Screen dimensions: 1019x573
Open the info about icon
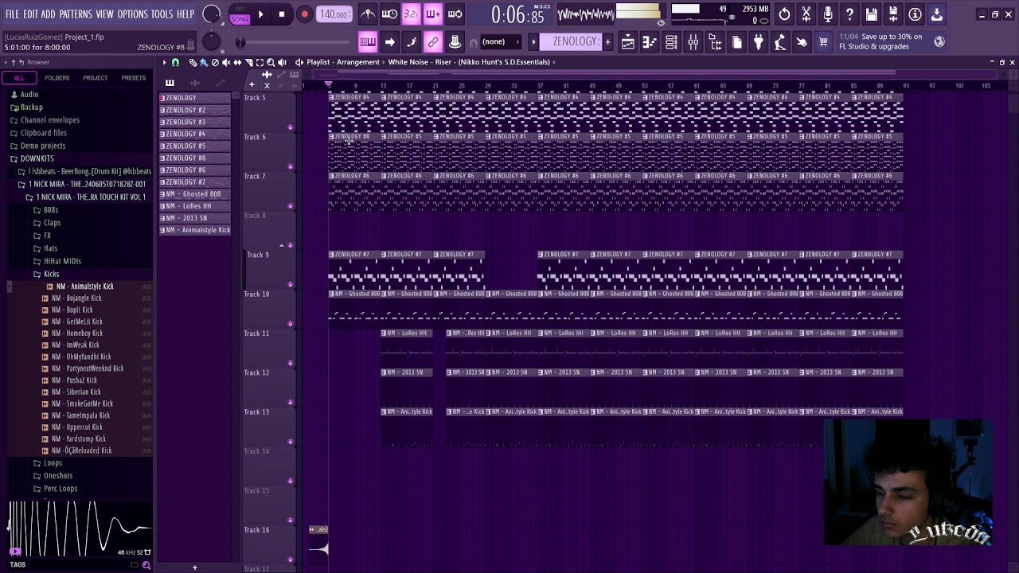tap(915, 14)
